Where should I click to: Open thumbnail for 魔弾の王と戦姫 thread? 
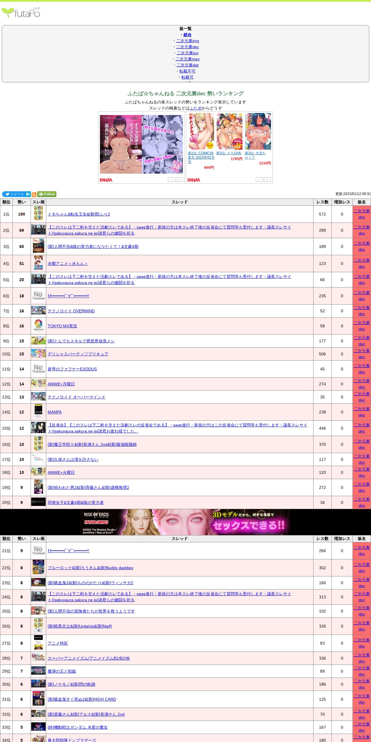pos(38,670)
